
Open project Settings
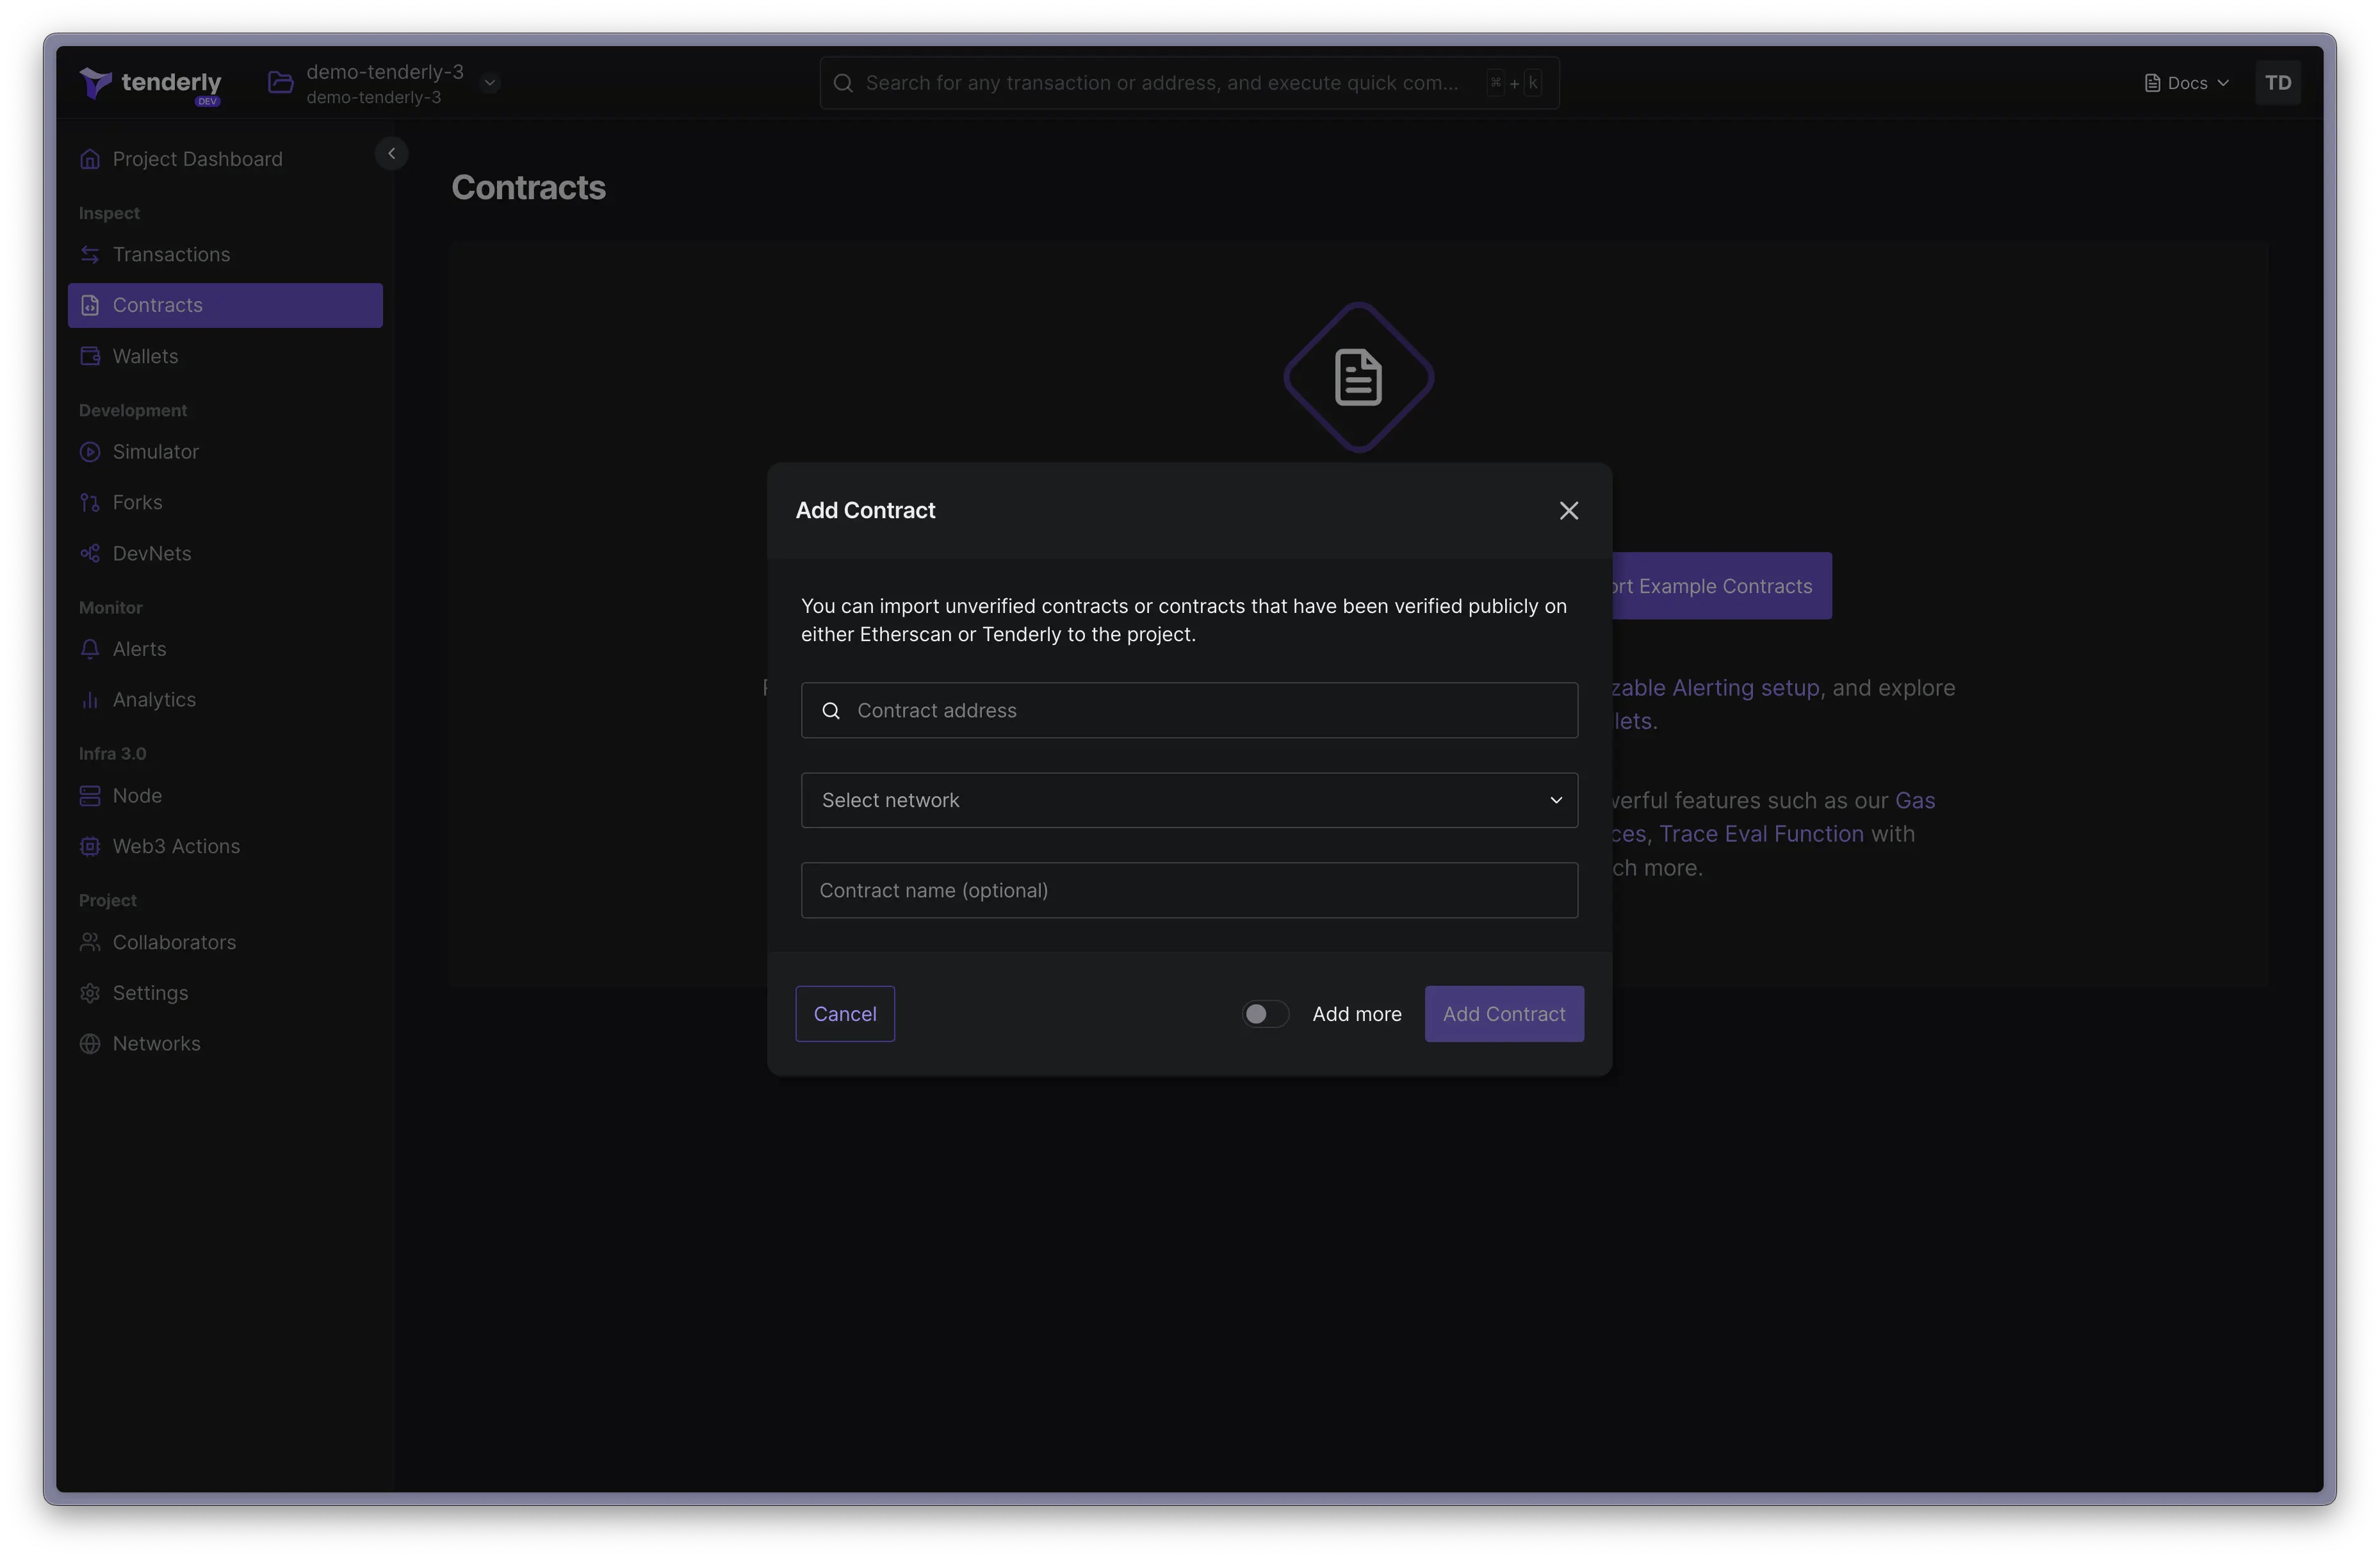pos(225,992)
